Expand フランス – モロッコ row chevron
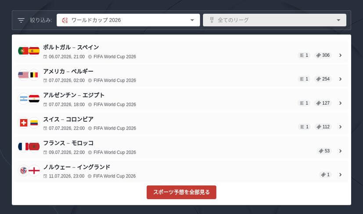 tap(340, 151)
